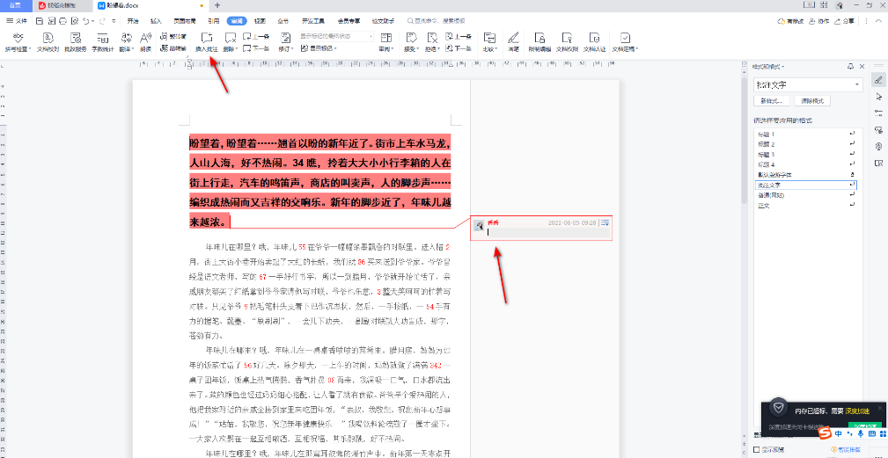Switch to the home page tab
The width and height of the screenshot is (888, 458).
coord(15,5)
